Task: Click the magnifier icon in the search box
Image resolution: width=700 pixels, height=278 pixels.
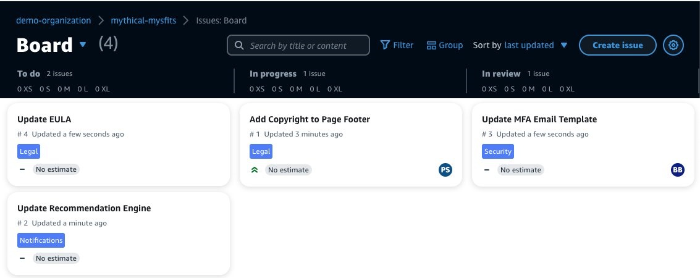Action: 239,46
